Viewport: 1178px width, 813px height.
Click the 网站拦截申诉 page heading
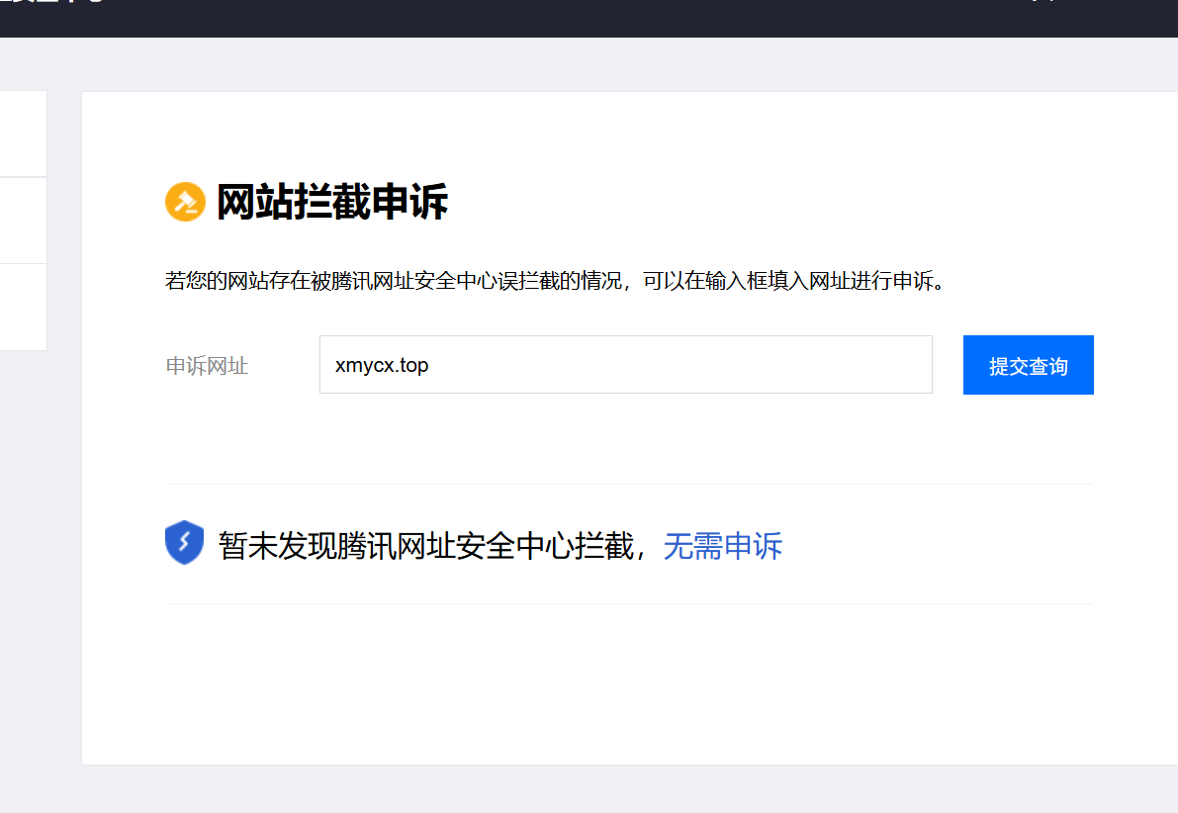coord(332,202)
